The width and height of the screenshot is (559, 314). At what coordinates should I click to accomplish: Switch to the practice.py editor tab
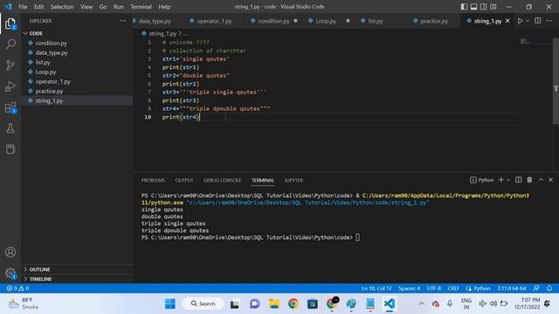point(434,21)
